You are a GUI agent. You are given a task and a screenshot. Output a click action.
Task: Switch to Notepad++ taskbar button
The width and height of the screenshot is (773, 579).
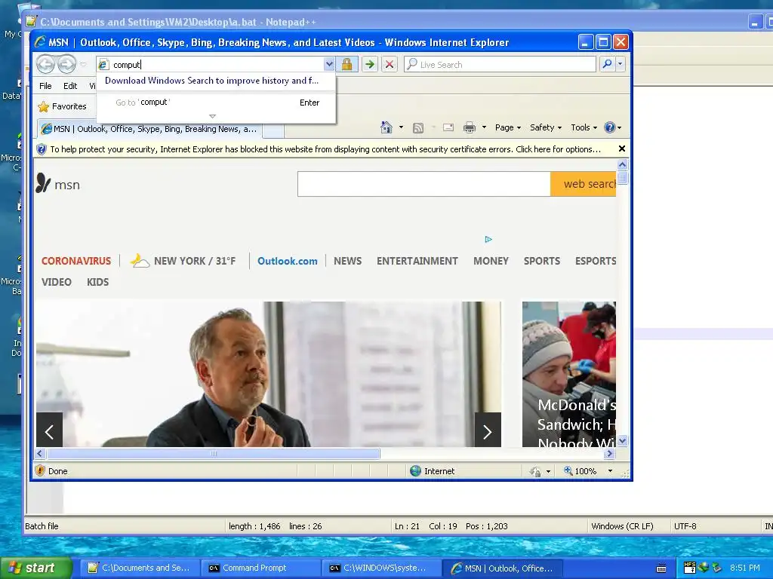140,568
